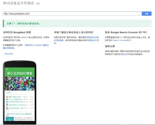Click the menu icon in the phone preview header
Viewport: 155px width, 125px height.
(x=7, y=69)
